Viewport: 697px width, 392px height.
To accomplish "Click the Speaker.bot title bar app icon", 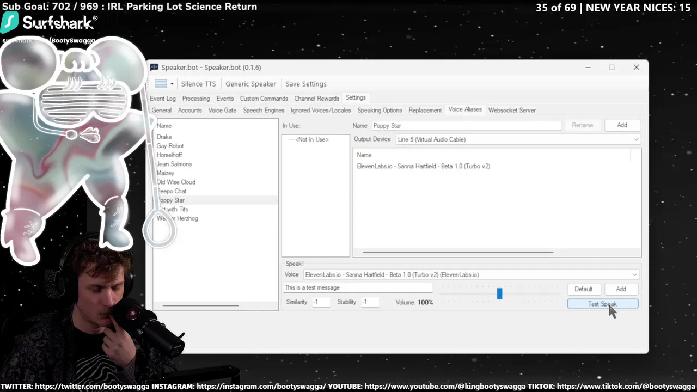I will click(155, 68).
